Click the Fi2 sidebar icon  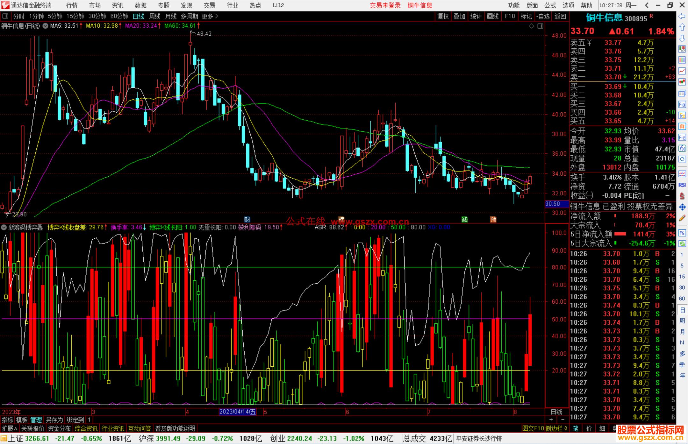(682, 137)
